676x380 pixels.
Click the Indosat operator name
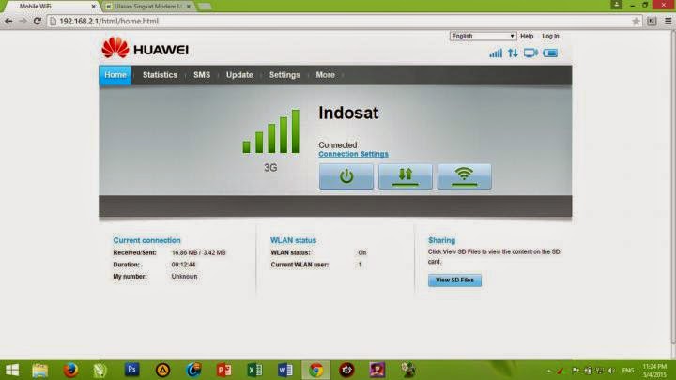pyautogui.click(x=348, y=113)
